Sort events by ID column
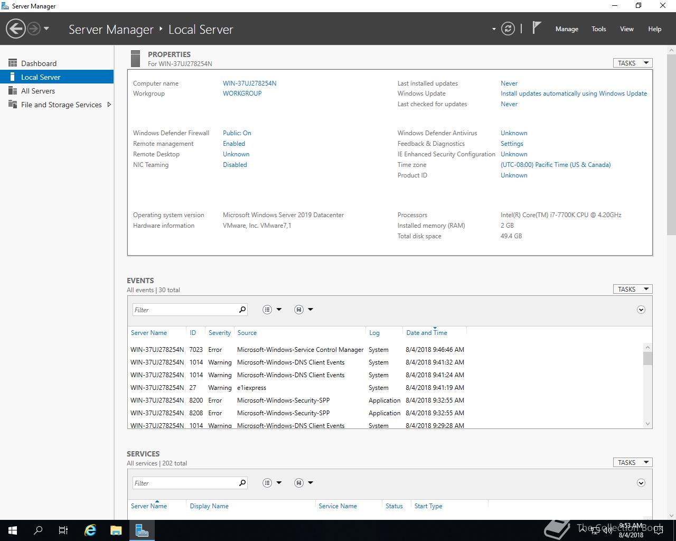The width and height of the screenshot is (676, 541). pos(193,333)
